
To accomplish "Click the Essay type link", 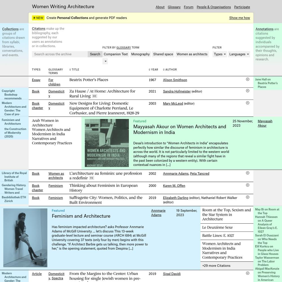I will [x=36, y=80].
